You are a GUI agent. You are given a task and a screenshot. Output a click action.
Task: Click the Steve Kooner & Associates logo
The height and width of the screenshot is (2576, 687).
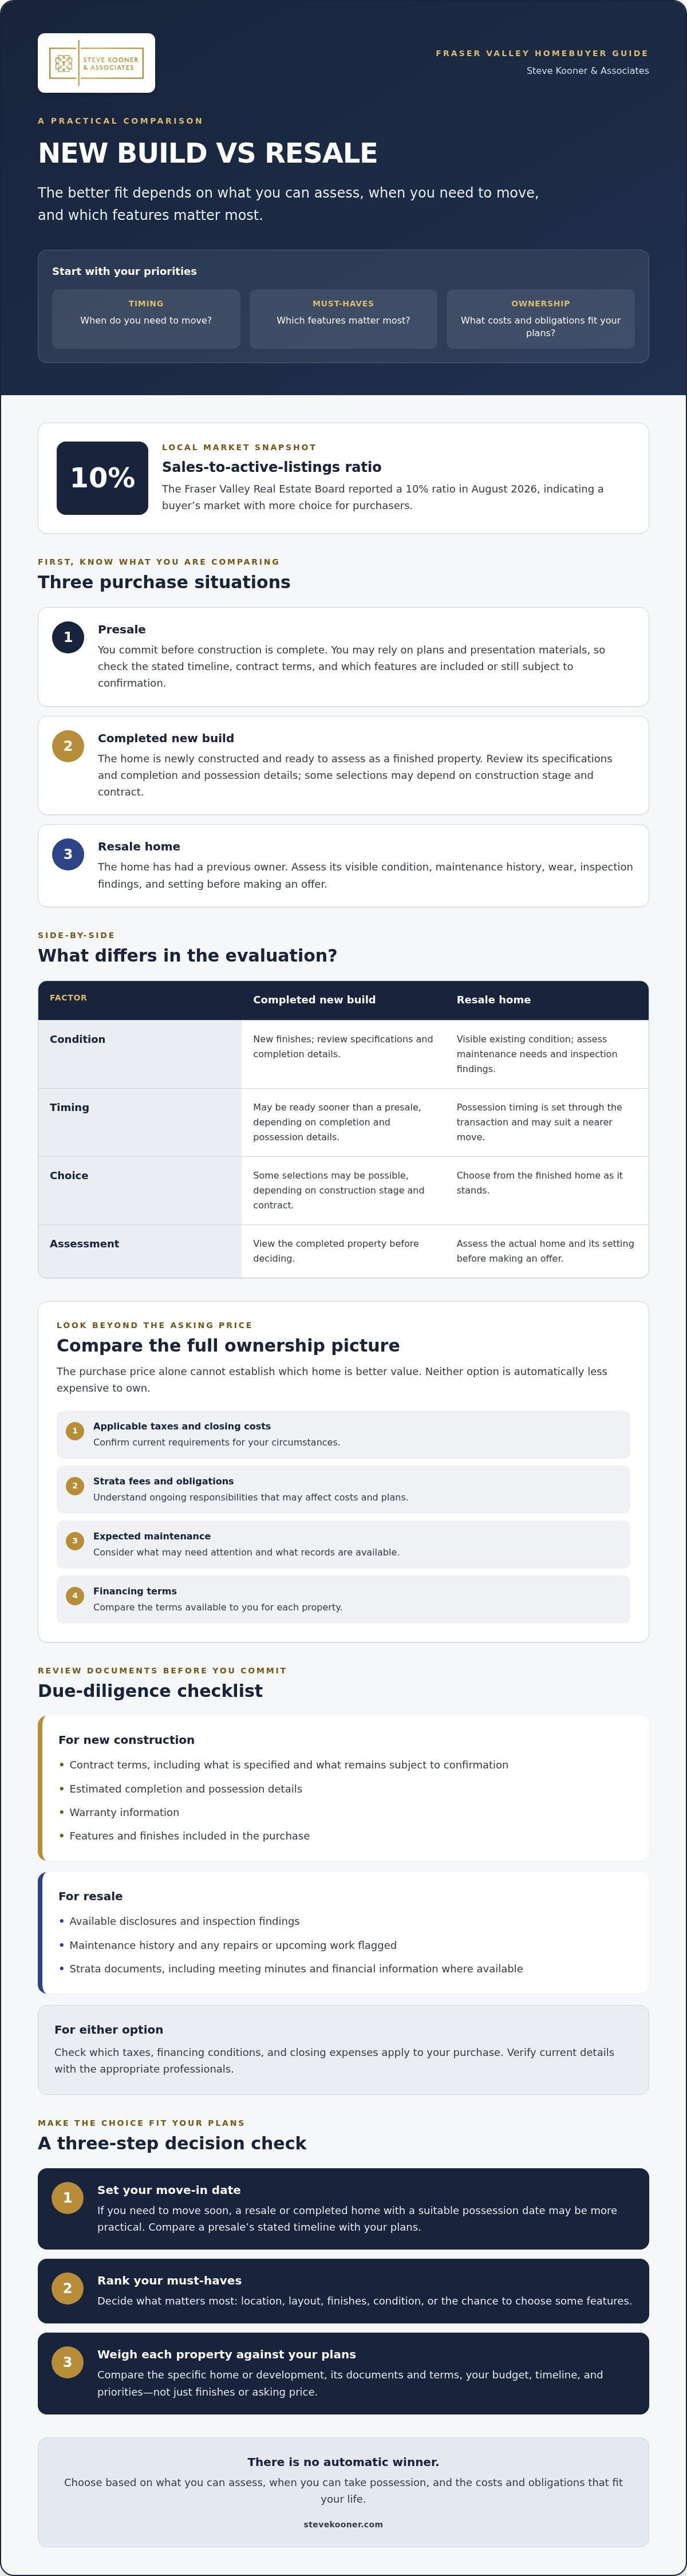[96, 63]
